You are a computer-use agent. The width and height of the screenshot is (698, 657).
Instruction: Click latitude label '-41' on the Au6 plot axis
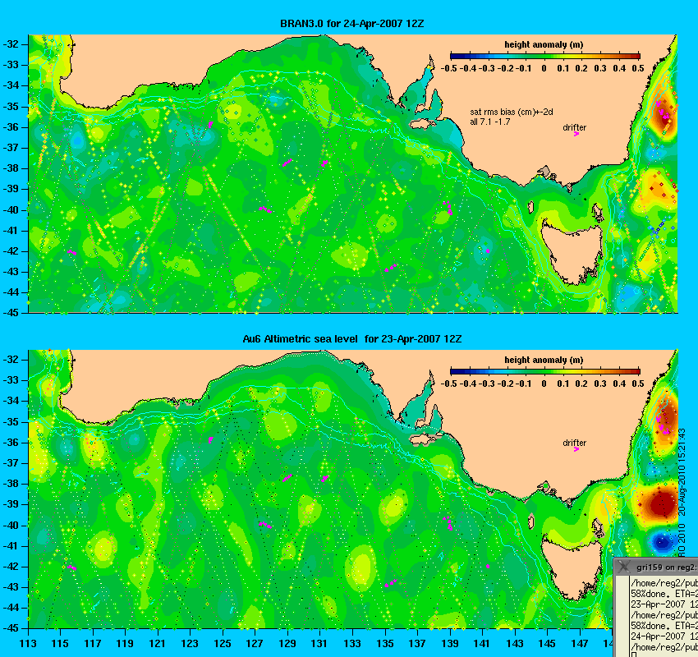[x=11, y=545]
